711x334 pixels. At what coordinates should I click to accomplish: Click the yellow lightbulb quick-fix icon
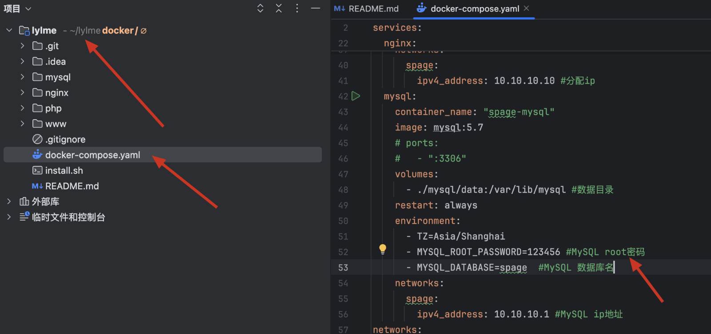[x=383, y=249]
